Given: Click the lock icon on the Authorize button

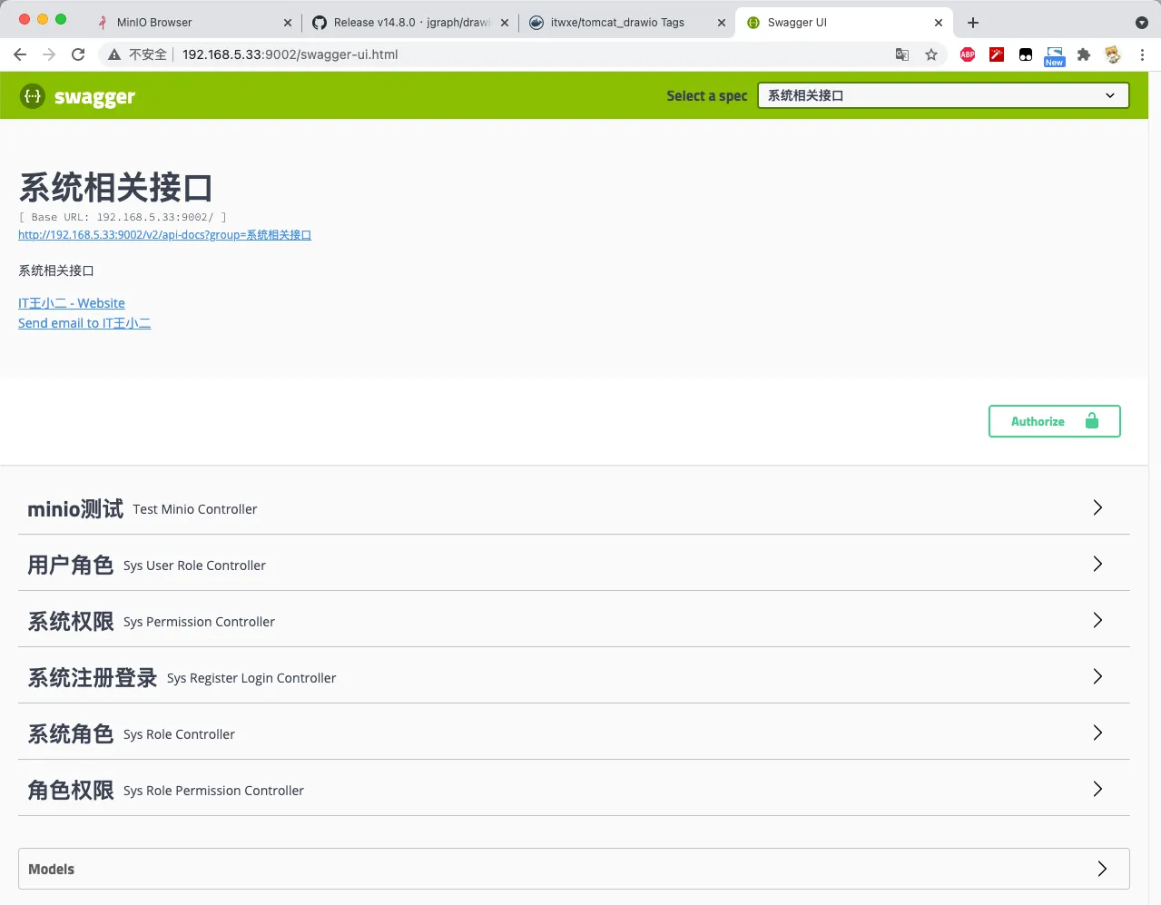Looking at the screenshot, I should click(1092, 420).
